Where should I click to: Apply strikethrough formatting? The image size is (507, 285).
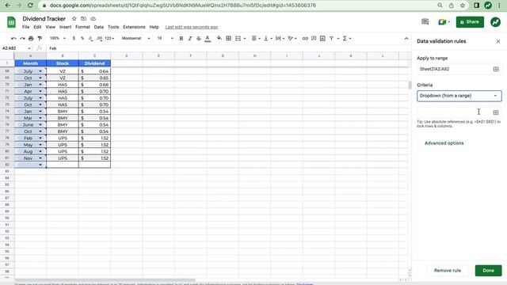(199, 39)
